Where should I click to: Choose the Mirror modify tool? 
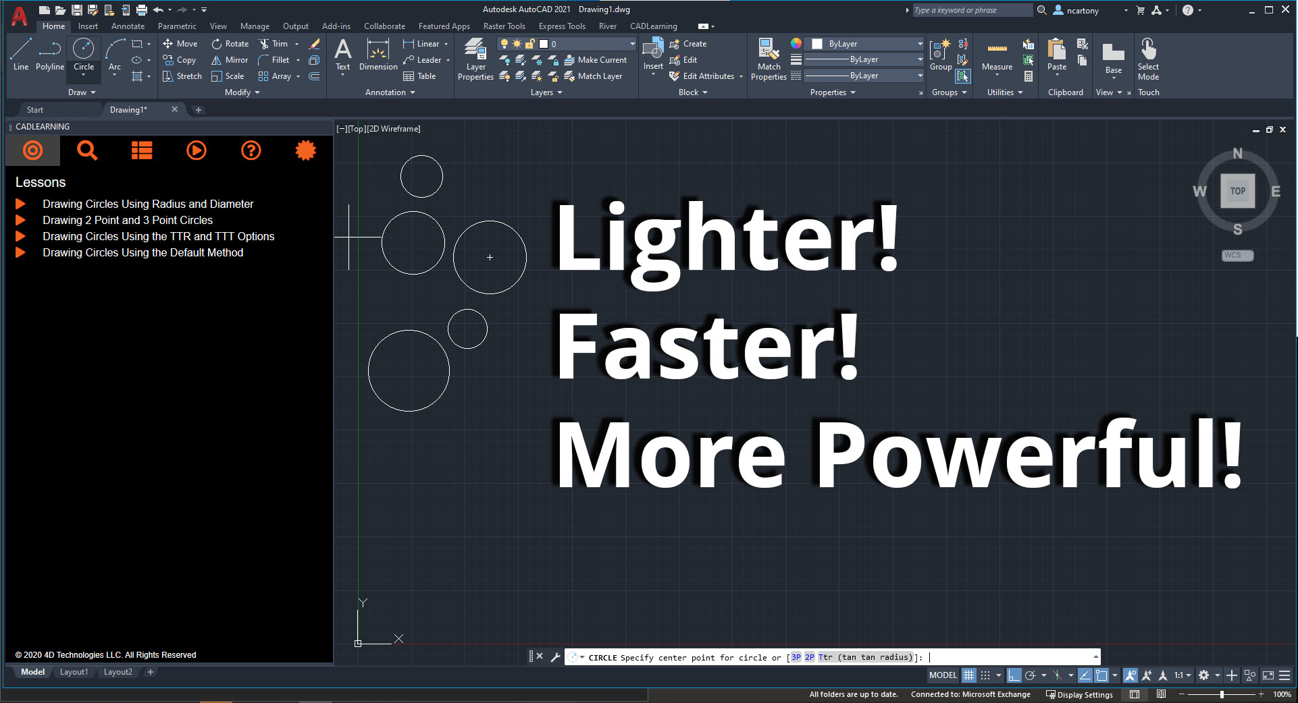point(230,60)
